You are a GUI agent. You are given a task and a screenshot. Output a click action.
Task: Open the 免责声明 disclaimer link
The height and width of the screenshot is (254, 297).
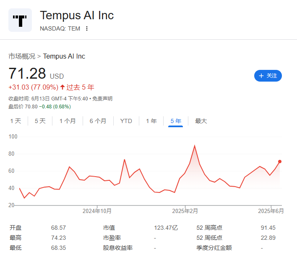click(x=102, y=99)
